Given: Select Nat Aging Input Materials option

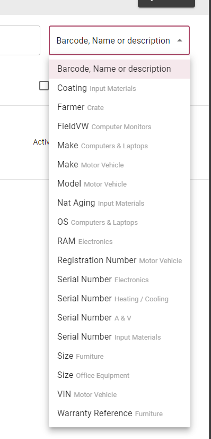Looking at the screenshot, I should [x=119, y=203].
